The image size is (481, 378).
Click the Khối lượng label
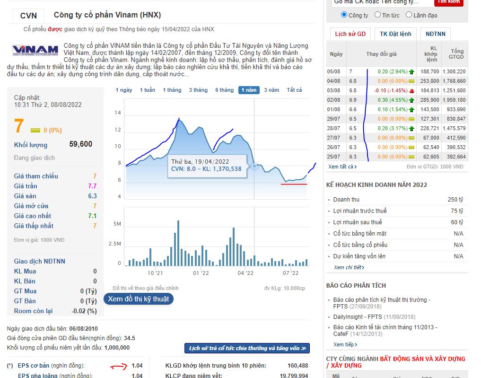click(x=31, y=145)
